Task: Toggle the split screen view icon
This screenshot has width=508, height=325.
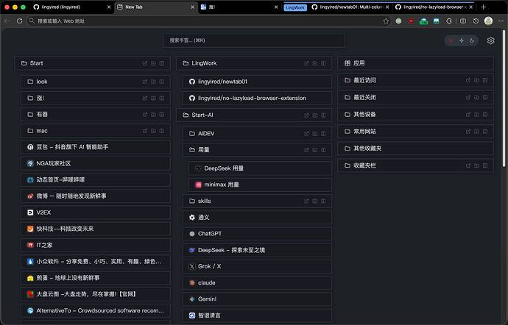Action: tap(463, 21)
